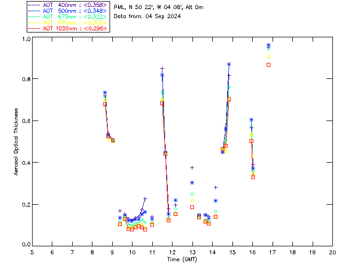Click the Aerosol Optical Thickness axis label
Screen dimensions: 342x273
pos(16,142)
